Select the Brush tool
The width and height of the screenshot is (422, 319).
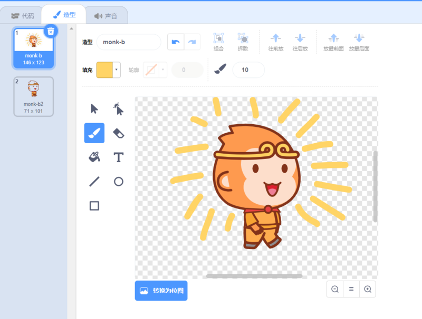(x=94, y=133)
